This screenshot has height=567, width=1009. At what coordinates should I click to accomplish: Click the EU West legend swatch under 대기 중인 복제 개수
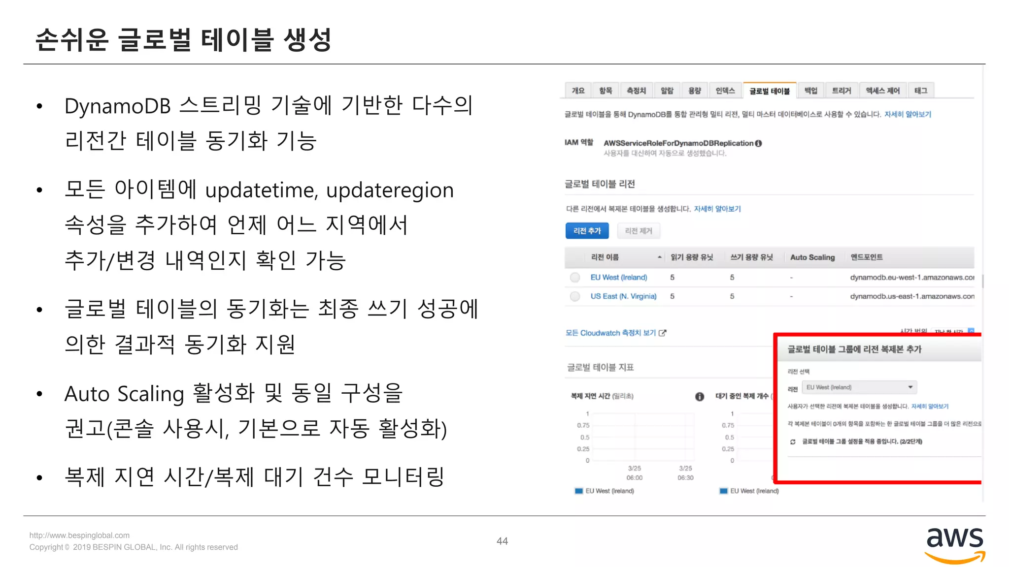[x=724, y=491]
